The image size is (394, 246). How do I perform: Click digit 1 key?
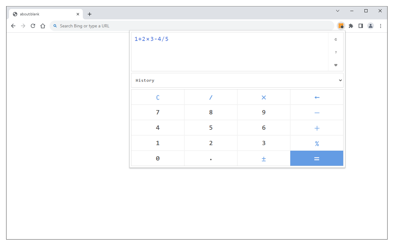(158, 143)
